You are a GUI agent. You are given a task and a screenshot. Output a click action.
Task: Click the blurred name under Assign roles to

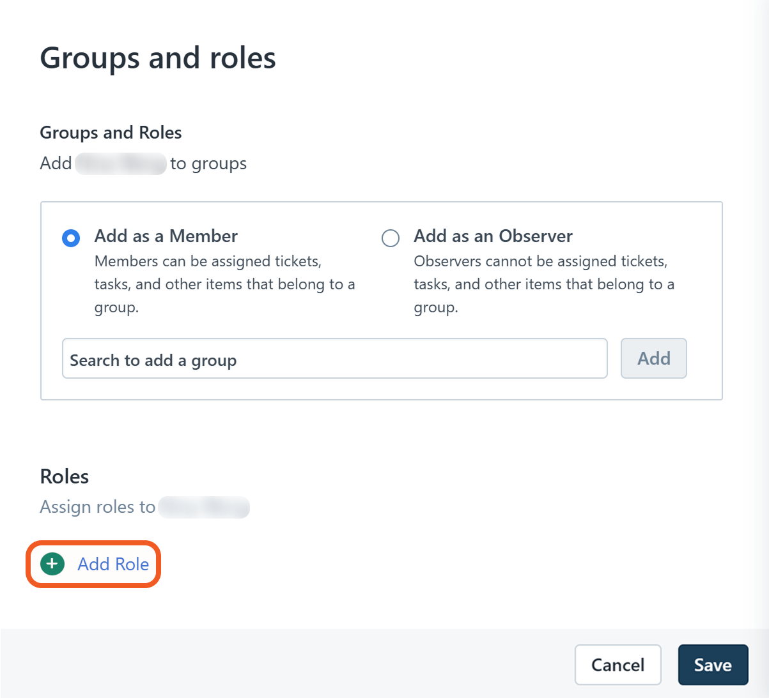pos(203,507)
